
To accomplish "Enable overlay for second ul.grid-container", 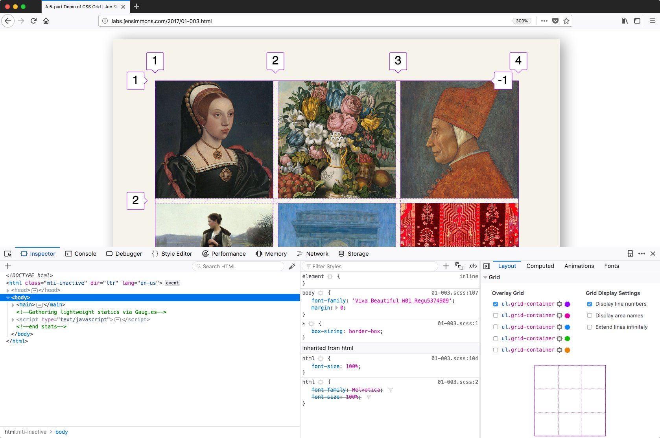I will click(496, 315).
